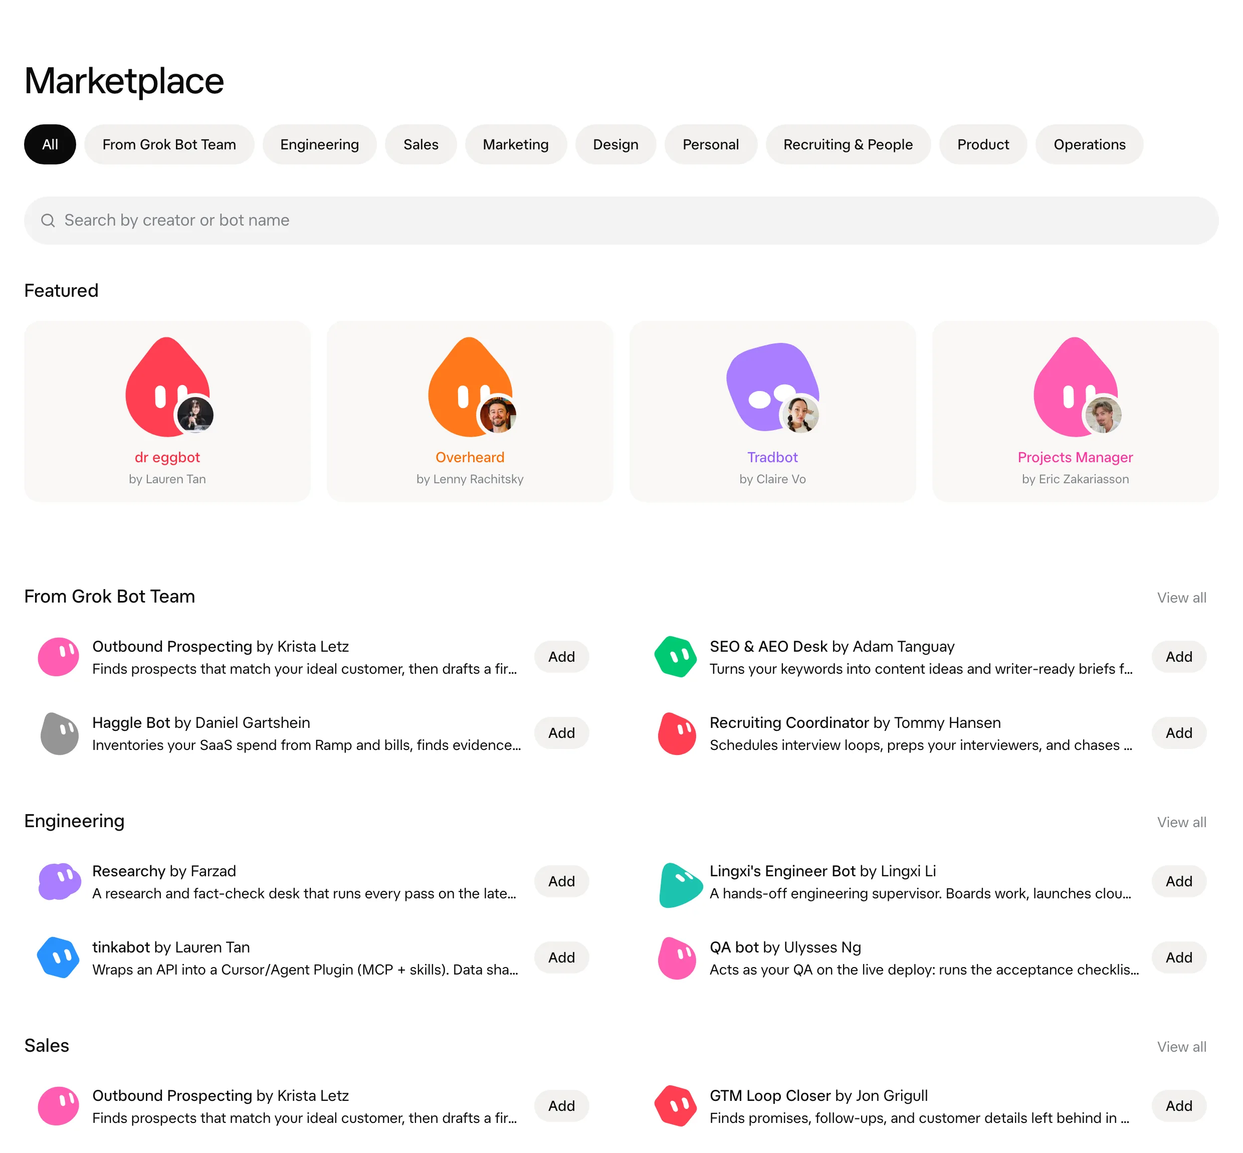
Task: Select the All filter tab
Action: 50,144
